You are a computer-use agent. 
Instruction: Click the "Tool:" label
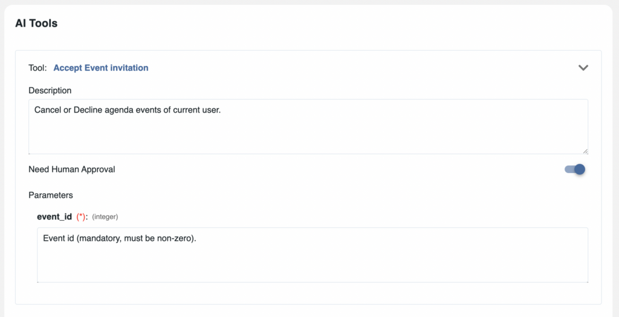[38, 68]
